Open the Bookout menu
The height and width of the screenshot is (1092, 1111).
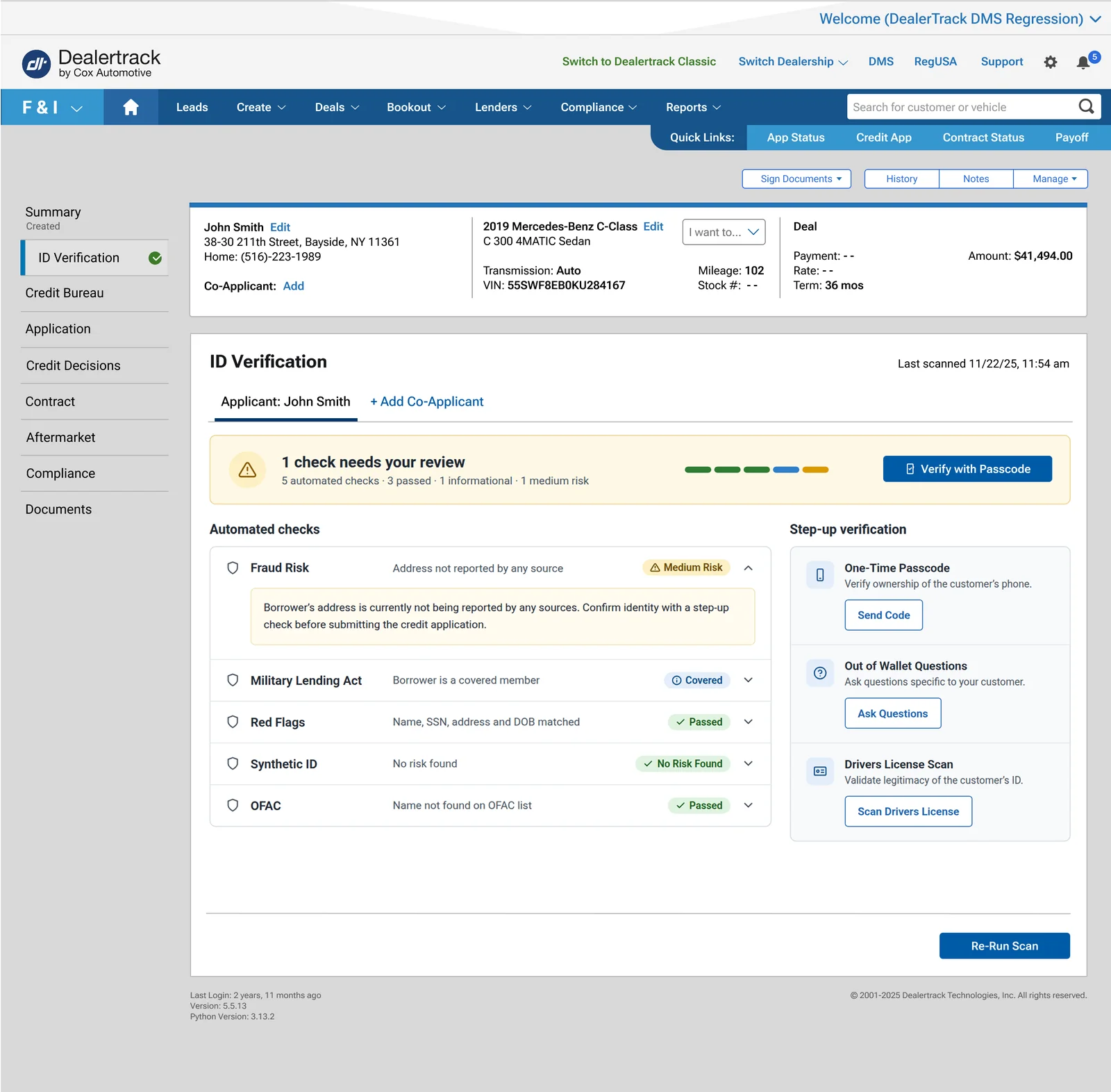click(x=416, y=107)
